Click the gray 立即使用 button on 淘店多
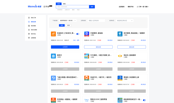This screenshot has height=103, width=174. 132,69
